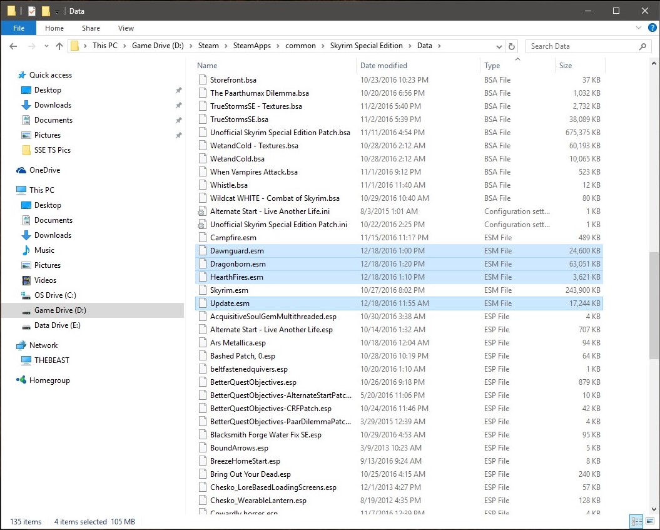Switch to Details view layout button
Screen dimensions: 660x530
tap(636, 522)
